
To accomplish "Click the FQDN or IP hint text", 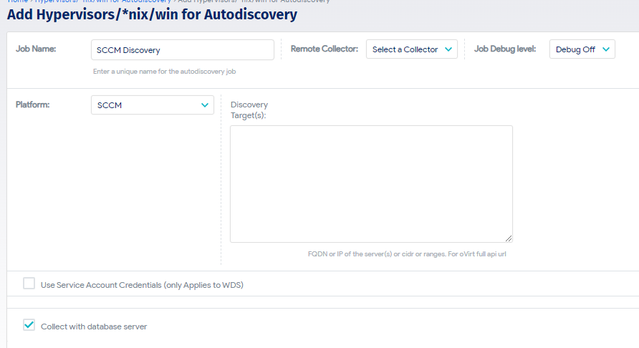I will tap(407, 254).
